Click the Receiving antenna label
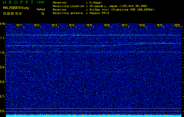 (68, 13)
